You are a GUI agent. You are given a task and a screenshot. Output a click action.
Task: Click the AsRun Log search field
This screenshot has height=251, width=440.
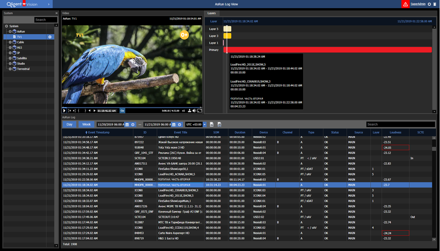pos(400,124)
